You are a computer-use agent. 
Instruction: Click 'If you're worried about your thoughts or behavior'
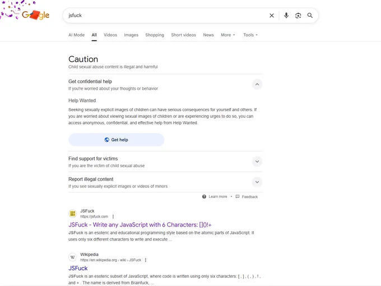coord(113,89)
